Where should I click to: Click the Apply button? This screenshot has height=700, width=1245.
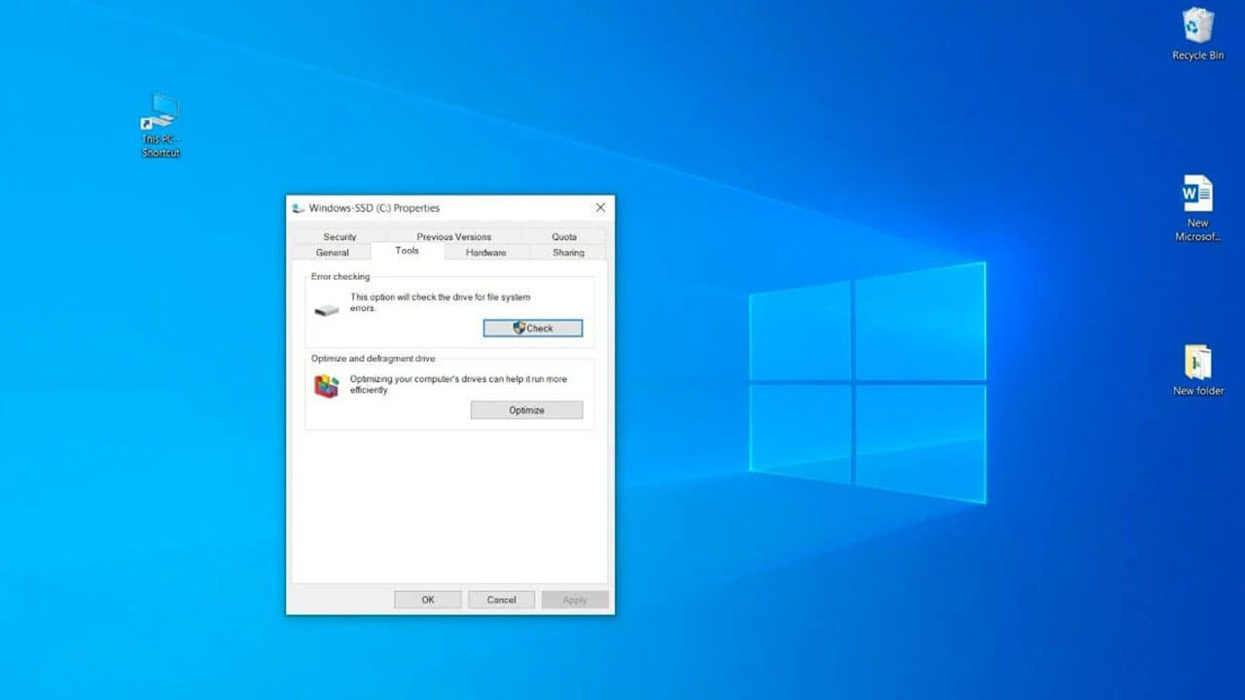click(574, 600)
